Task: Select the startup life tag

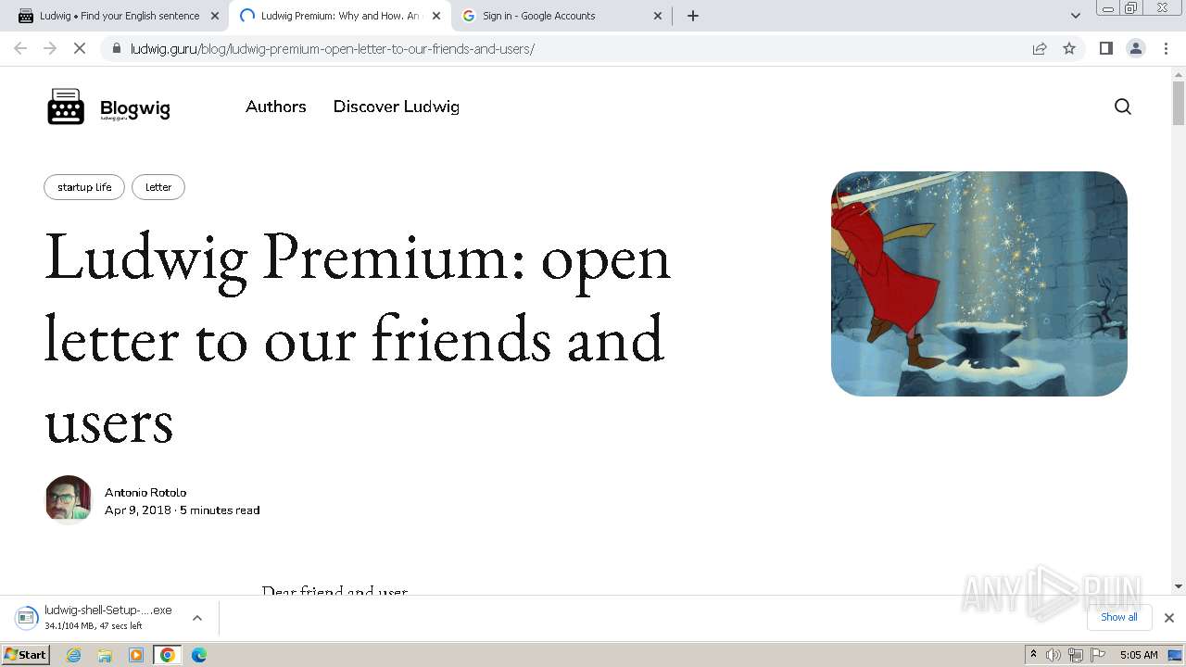Action: [84, 187]
